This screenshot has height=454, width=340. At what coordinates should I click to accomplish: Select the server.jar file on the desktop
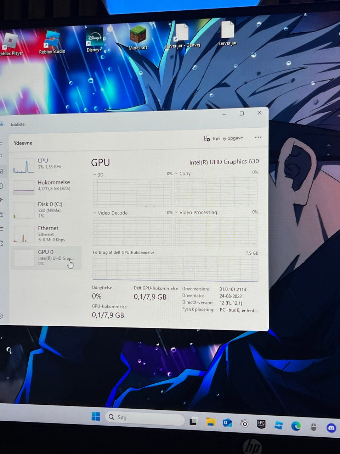coord(227,33)
